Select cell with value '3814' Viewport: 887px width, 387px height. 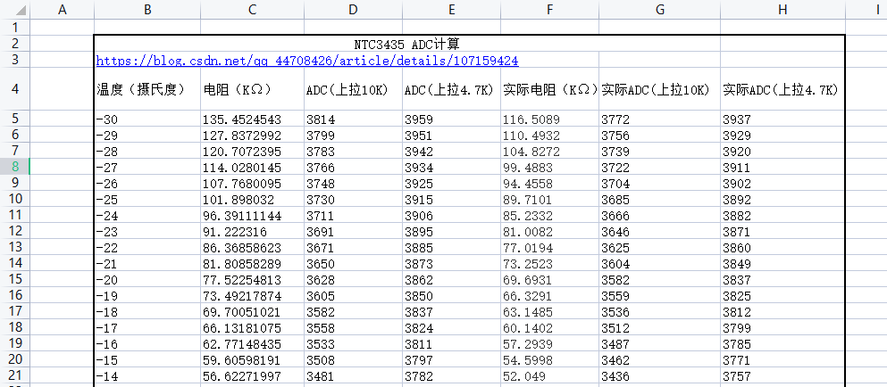353,119
